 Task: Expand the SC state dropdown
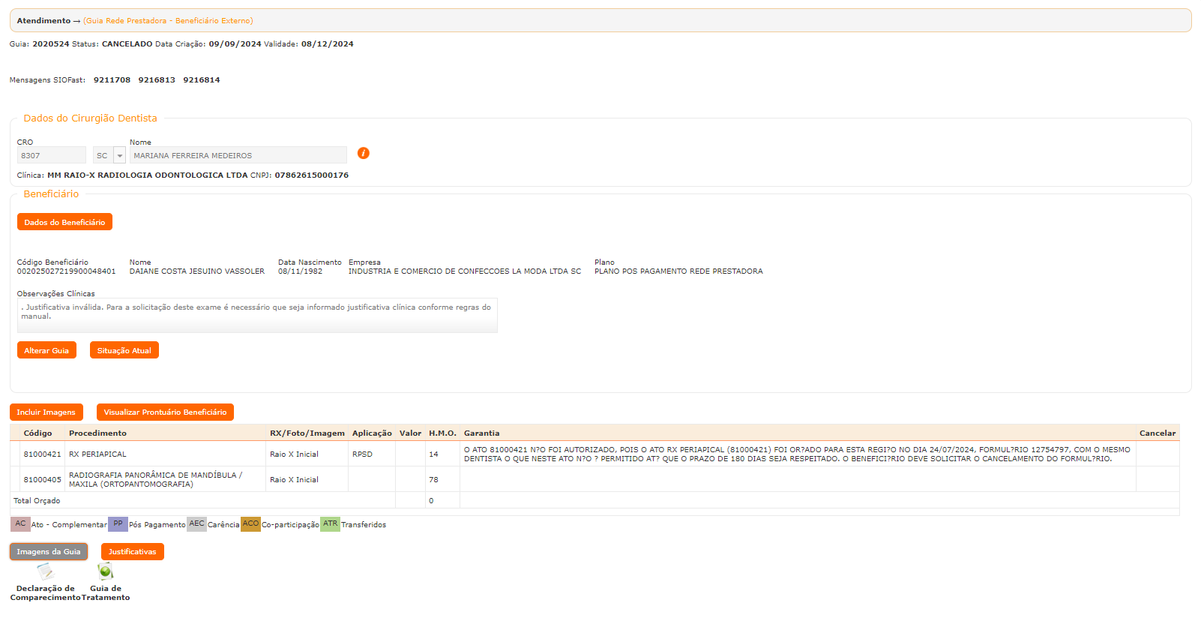[x=120, y=155]
